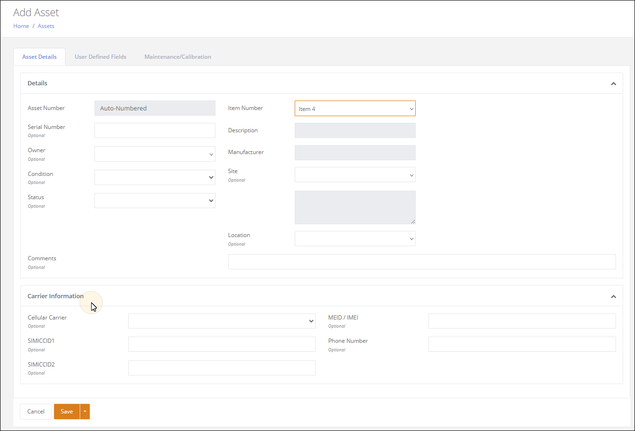Focus the SIMICCID1 input field
Viewport: 635px width, 431px height.
[x=222, y=344]
